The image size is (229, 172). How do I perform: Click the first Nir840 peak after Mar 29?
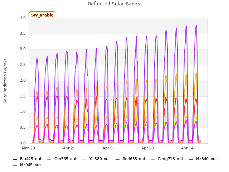click(x=37, y=58)
